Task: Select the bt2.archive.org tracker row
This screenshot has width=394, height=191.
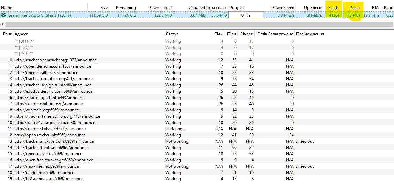Action: point(49,179)
